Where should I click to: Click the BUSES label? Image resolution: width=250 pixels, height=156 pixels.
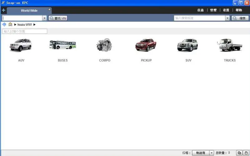63,60
